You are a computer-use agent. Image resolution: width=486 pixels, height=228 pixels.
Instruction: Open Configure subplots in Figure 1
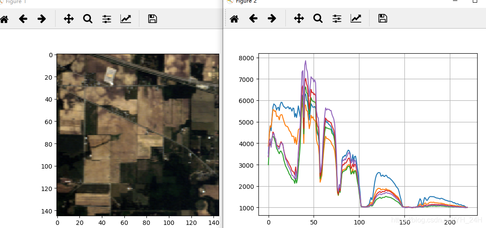(x=107, y=19)
